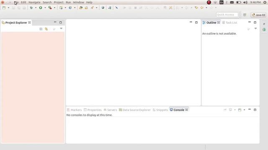Switch to the Properties tab
This screenshot has height=150, width=268.
coord(93,110)
